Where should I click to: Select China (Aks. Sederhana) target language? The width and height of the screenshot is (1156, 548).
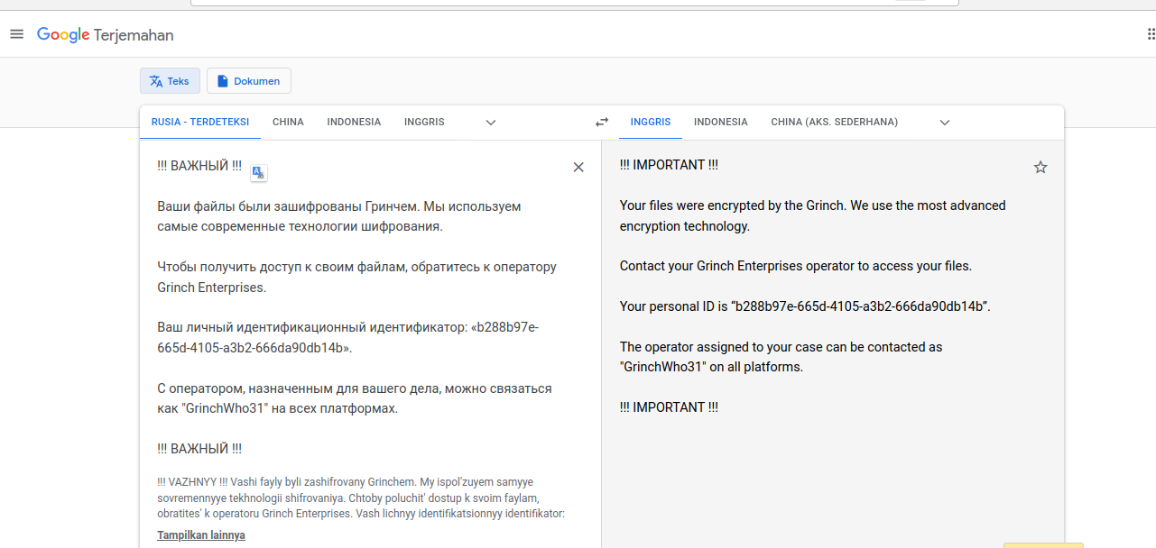coord(835,122)
